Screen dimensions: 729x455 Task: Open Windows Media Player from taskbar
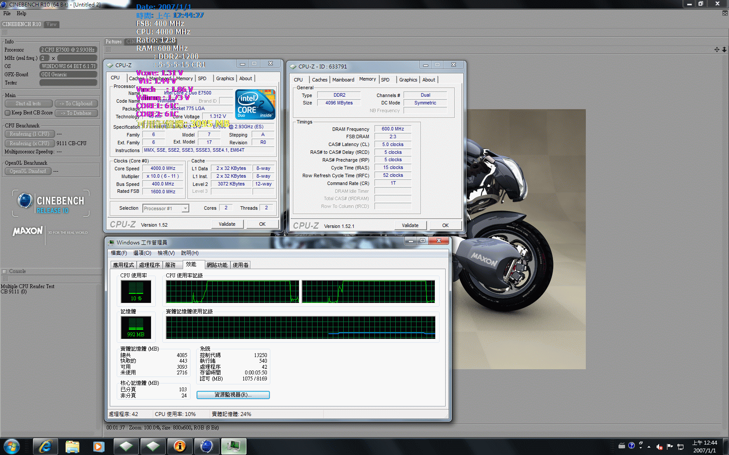point(99,446)
